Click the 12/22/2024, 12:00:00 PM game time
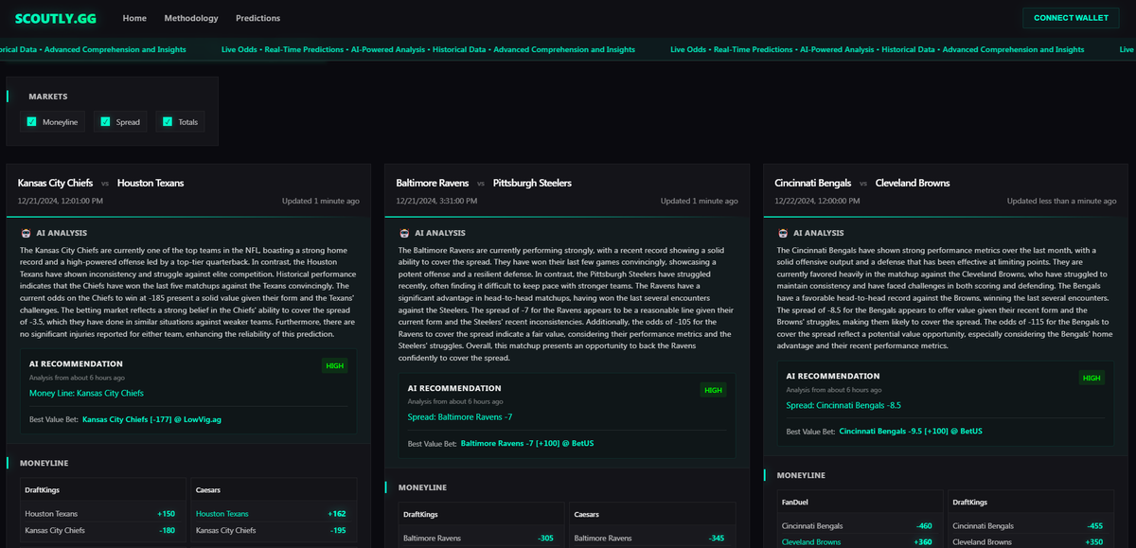This screenshot has width=1136, height=548. click(x=818, y=201)
